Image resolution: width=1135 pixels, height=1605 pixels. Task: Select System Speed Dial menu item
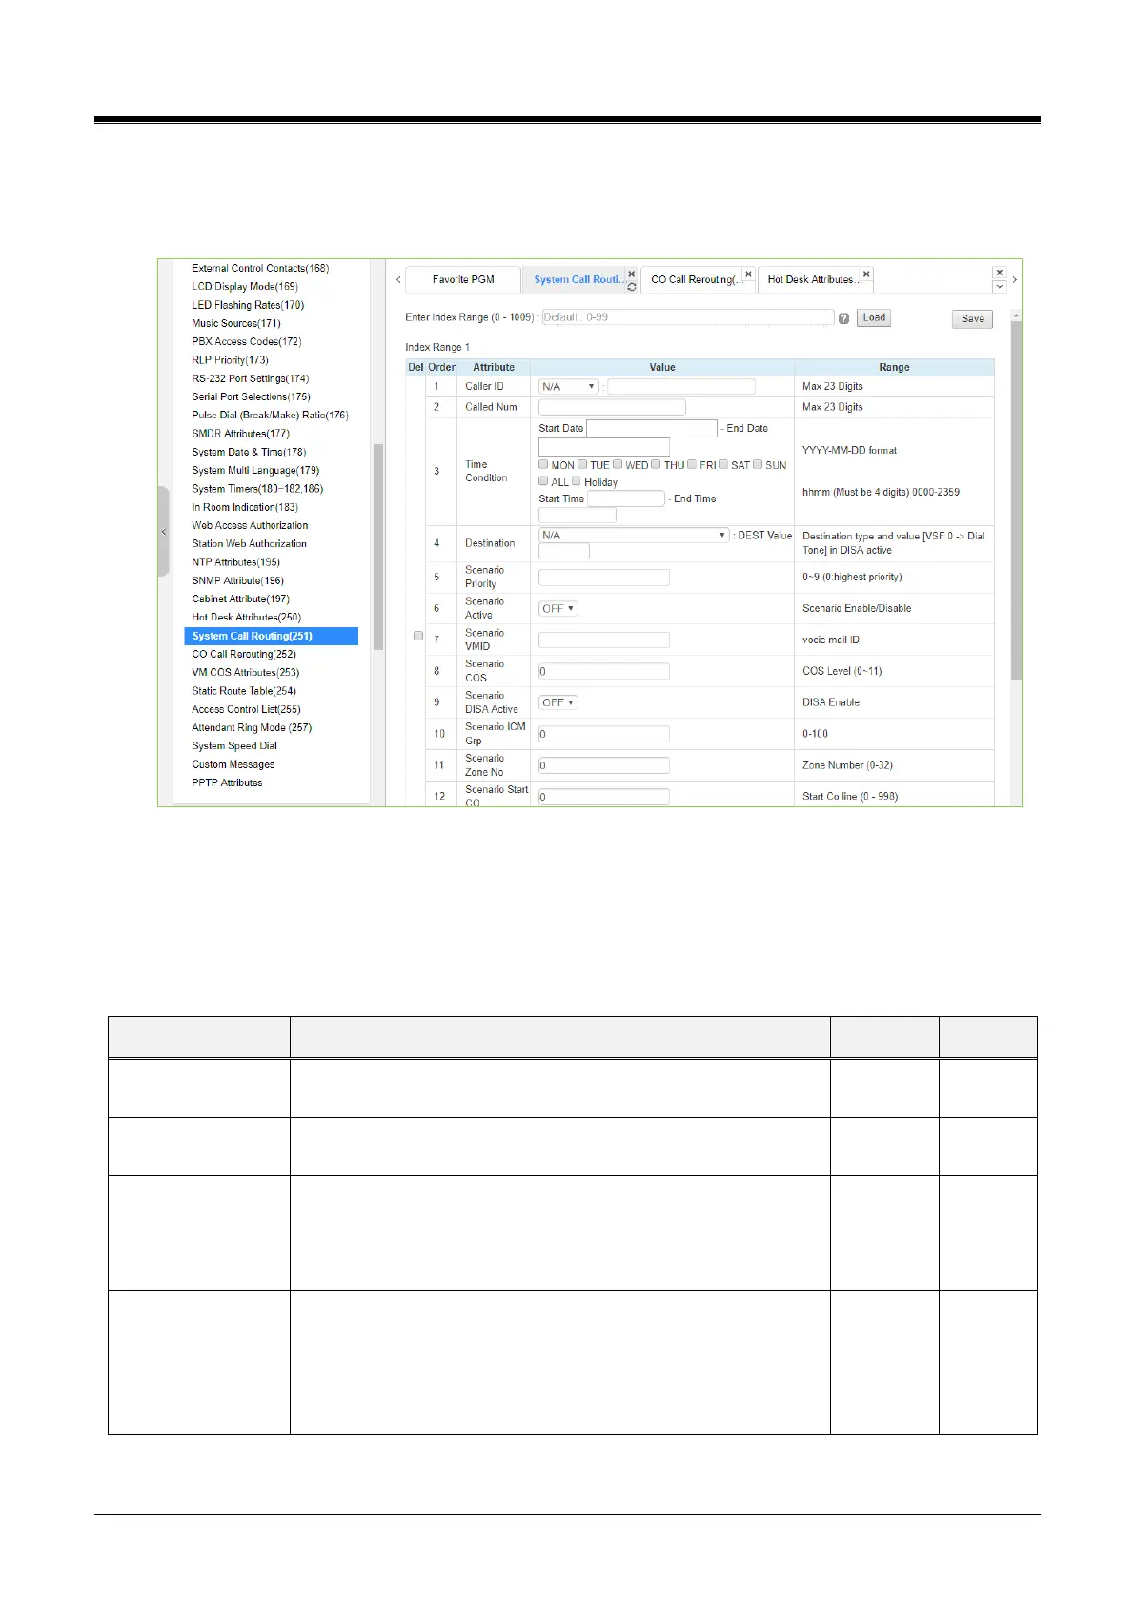234,746
